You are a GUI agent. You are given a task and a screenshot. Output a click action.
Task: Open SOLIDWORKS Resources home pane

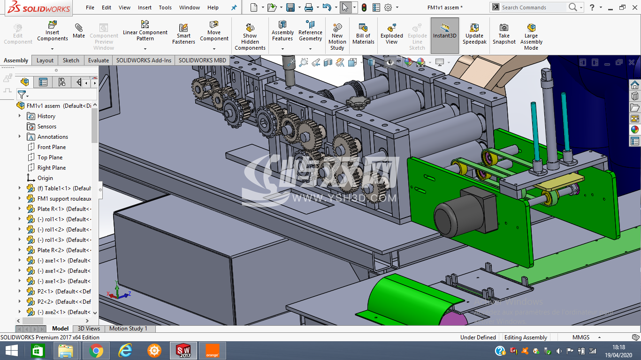click(634, 85)
